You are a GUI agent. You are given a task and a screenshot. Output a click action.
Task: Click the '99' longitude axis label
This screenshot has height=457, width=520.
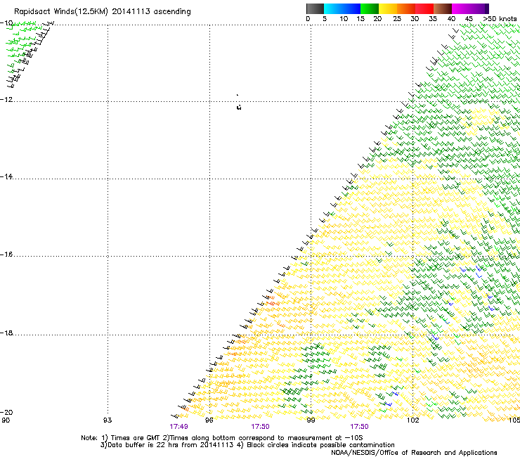click(311, 420)
